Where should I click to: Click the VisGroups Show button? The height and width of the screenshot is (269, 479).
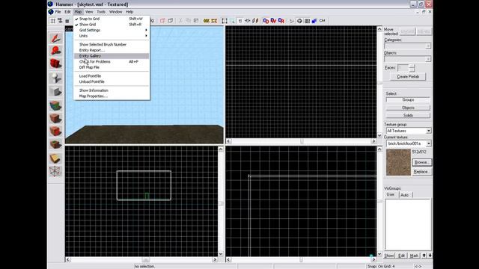389,256
